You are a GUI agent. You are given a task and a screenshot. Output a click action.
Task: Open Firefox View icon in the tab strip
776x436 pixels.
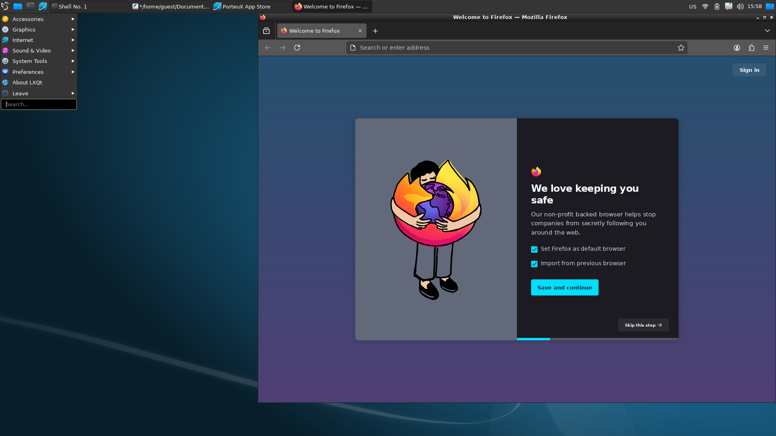[x=266, y=31]
